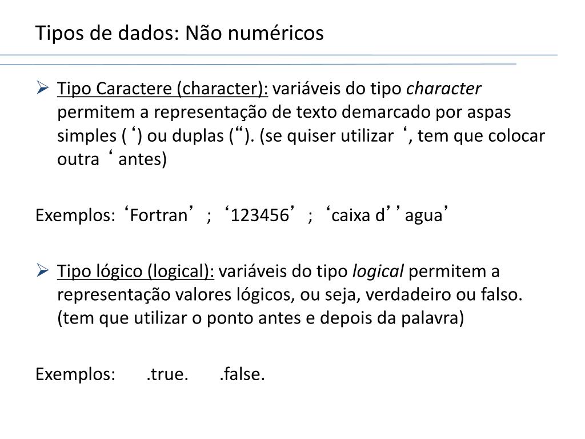Click the arrow bullet beside Tipo Caractere
The image size is (585, 439).
click(43, 88)
